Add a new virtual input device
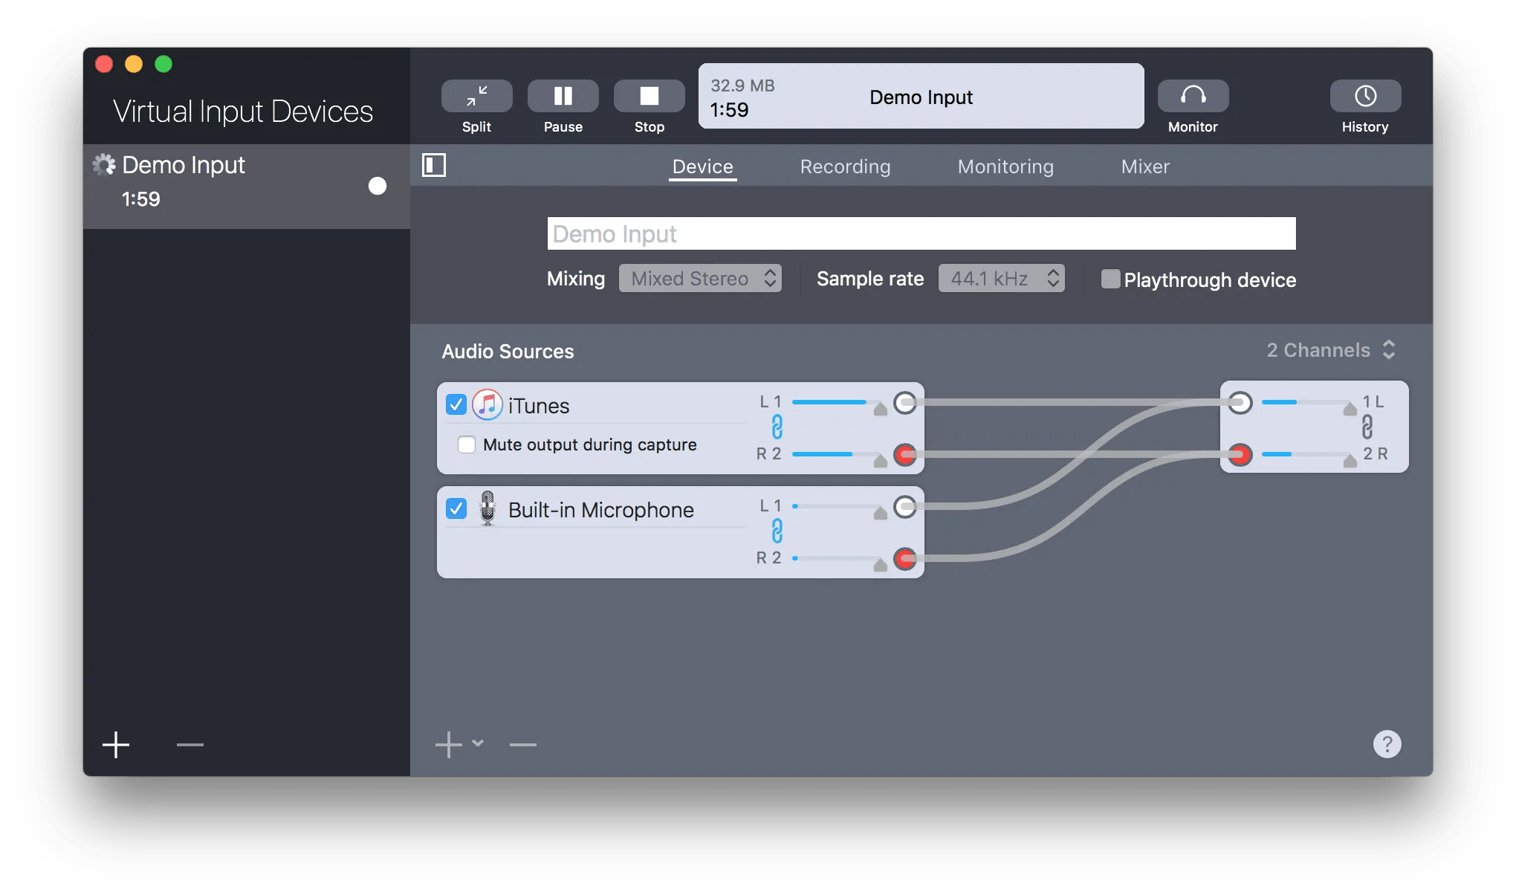Screen dimensions: 1516x895 [x=116, y=744]
